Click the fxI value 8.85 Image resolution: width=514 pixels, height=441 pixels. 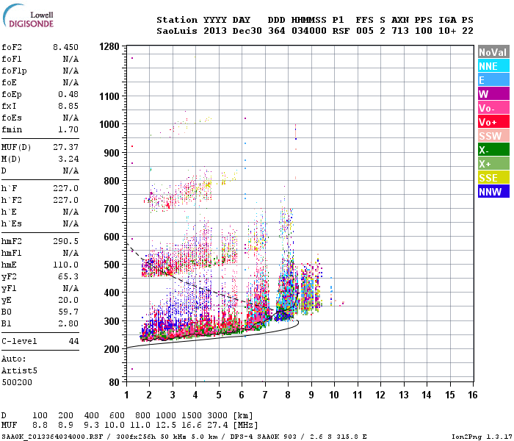(68, 106)
